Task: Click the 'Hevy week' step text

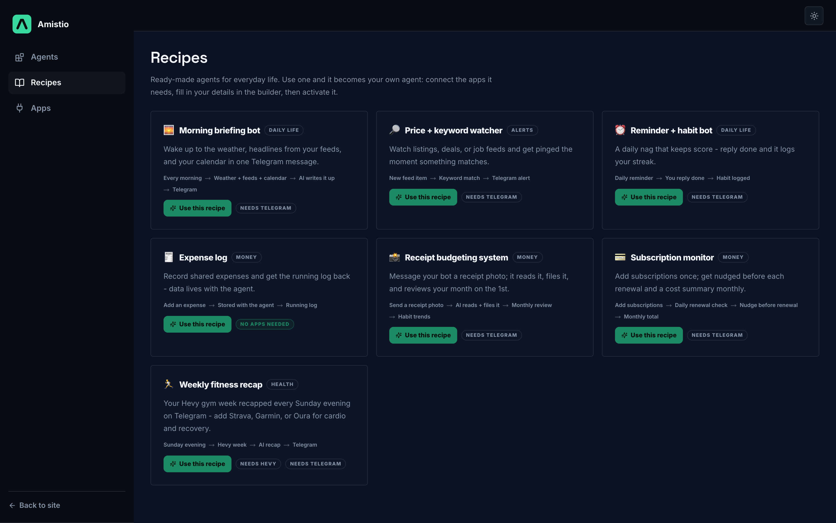Action: 232,445
